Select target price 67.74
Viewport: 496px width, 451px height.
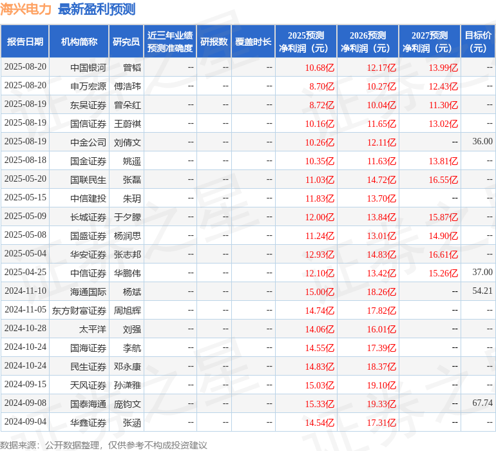[x=482, y=403]
